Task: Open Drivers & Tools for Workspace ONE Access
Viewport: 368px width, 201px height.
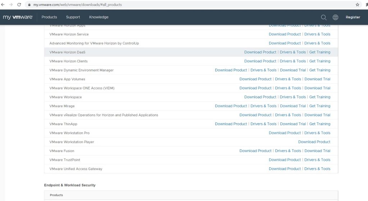Action: click(288, 88)
